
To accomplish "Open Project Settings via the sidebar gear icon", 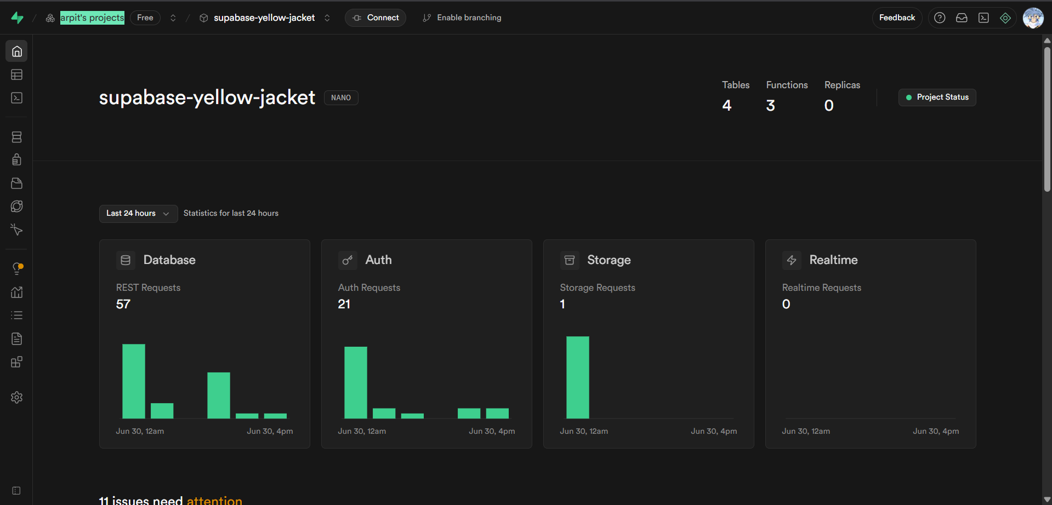I will point(17,398).
